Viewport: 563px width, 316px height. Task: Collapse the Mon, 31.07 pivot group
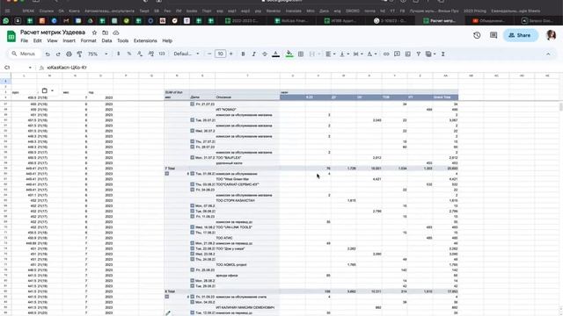(x=192, y=157)
